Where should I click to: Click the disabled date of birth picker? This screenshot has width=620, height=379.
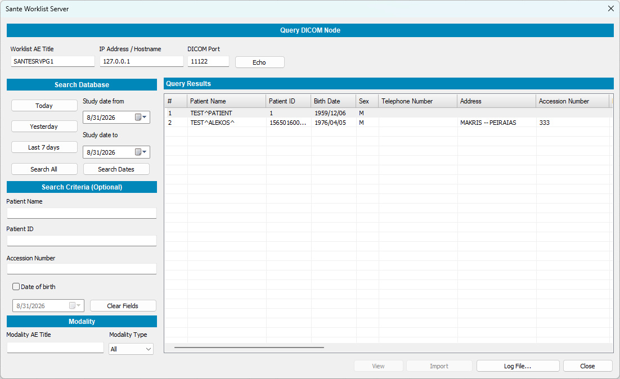coord(48,306)
